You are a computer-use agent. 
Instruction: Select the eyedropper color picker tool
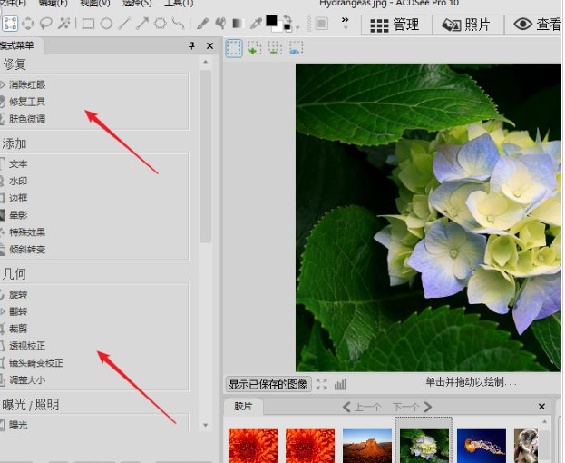pyautogui.click(x=256, y=24)
